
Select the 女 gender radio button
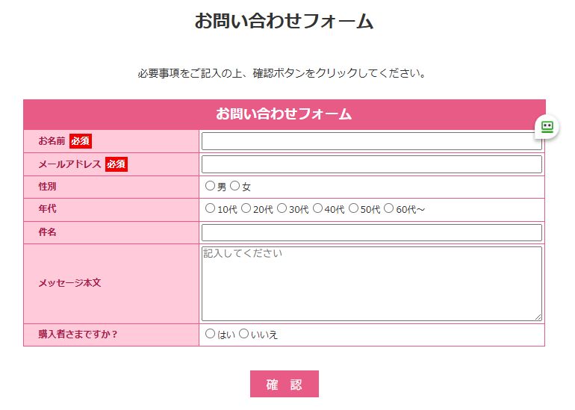[235, 186]
